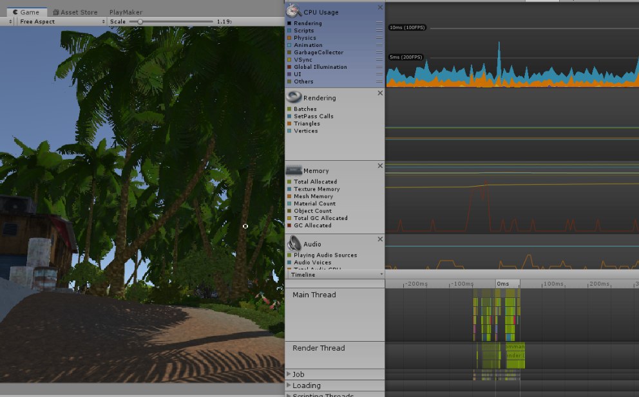Toggle the Animation category color box

(289, 45)
